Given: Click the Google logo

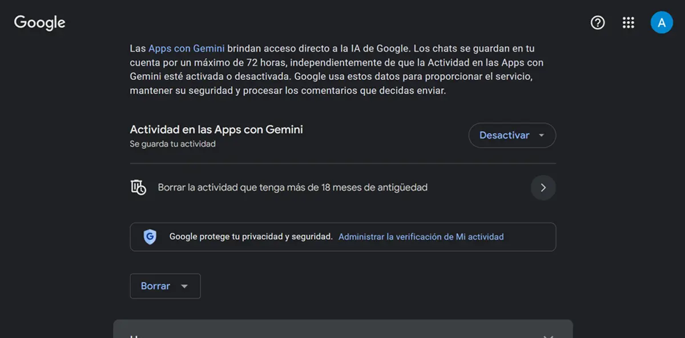Looking at the screenshot, I should (x=39, y=23).
